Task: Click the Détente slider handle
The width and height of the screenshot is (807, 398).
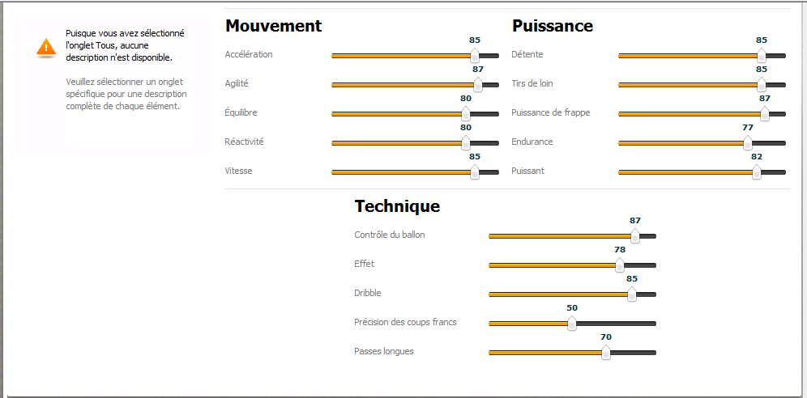Action: [x=761, y=55]
